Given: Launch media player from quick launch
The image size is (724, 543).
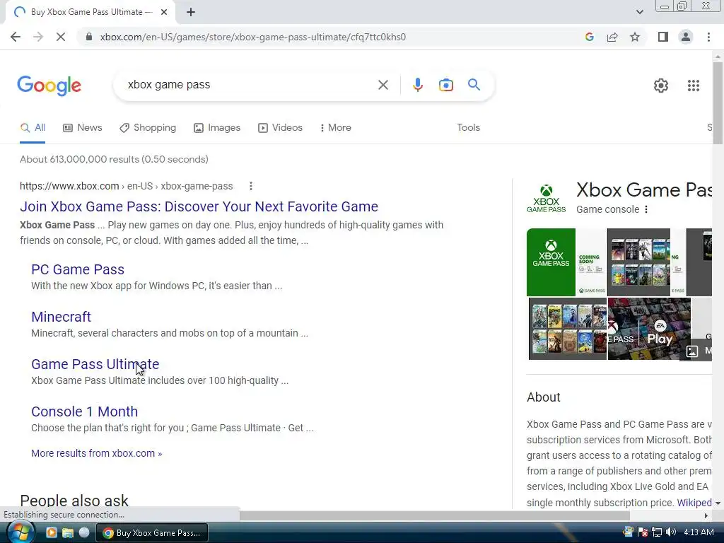Looking at the screenshot, I should point(51,533).
